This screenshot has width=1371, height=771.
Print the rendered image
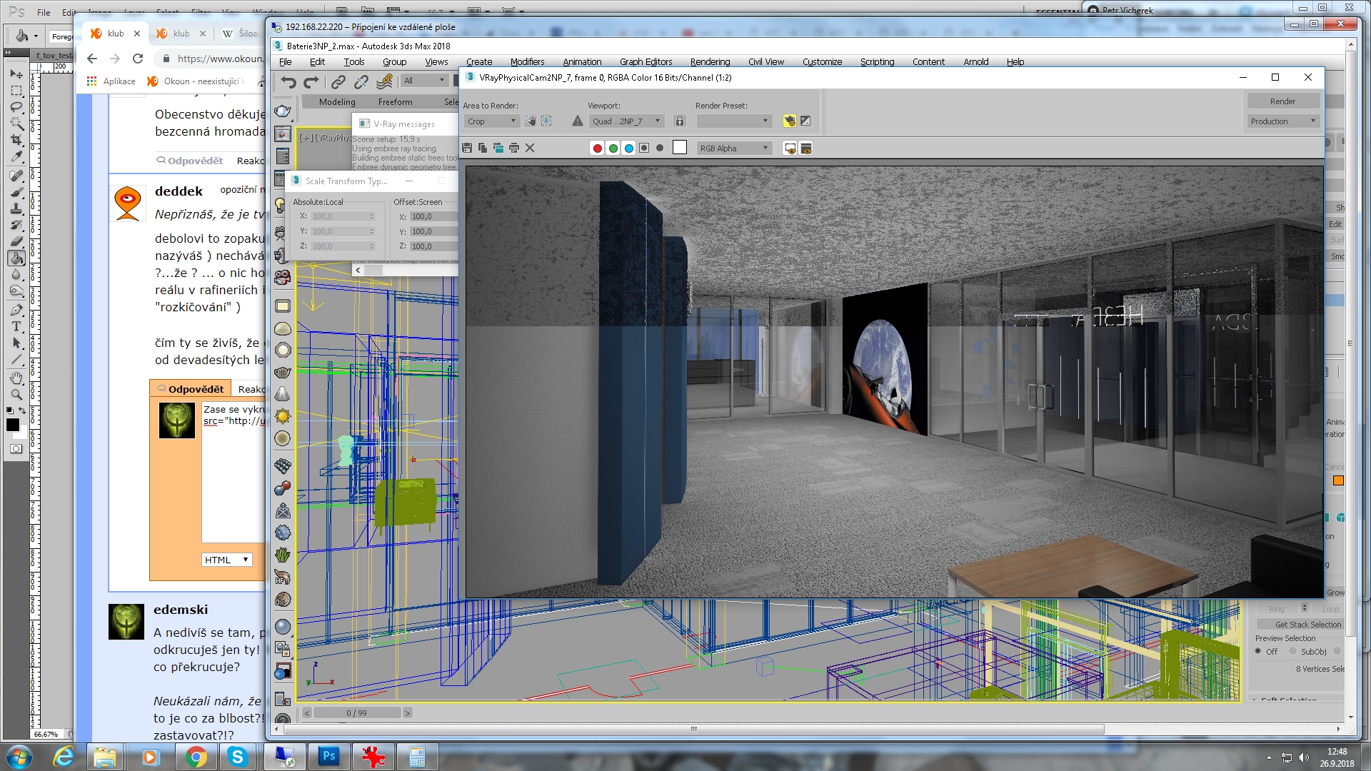(514, 148)
